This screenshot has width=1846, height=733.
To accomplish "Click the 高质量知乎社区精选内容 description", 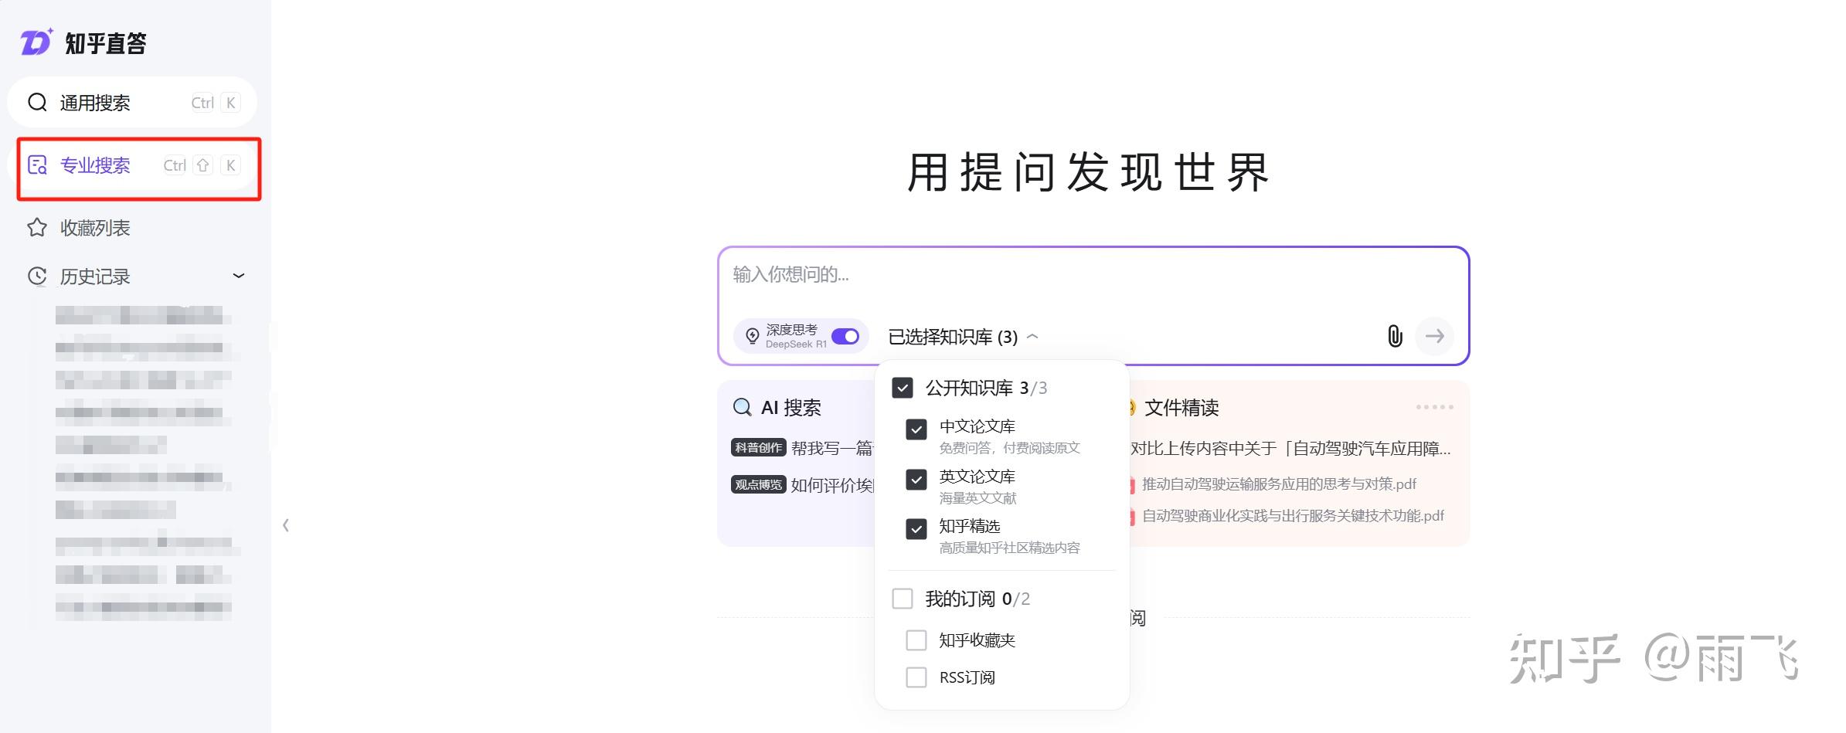I will click(1009, 548).
